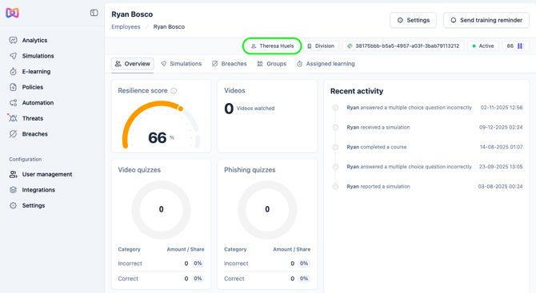Switch to the Breaches tab

(230, 64)
